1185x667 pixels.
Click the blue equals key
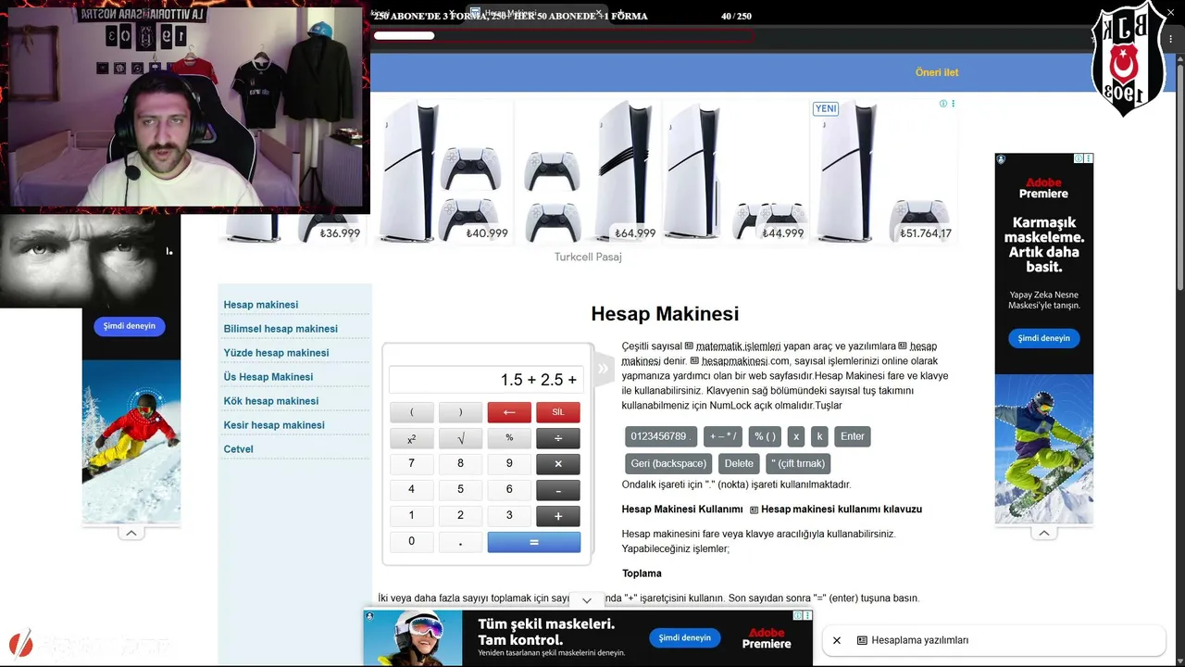click(534, 542)
